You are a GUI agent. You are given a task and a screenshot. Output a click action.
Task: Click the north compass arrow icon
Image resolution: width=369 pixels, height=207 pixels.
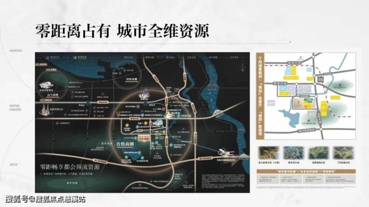pos(242,68)
